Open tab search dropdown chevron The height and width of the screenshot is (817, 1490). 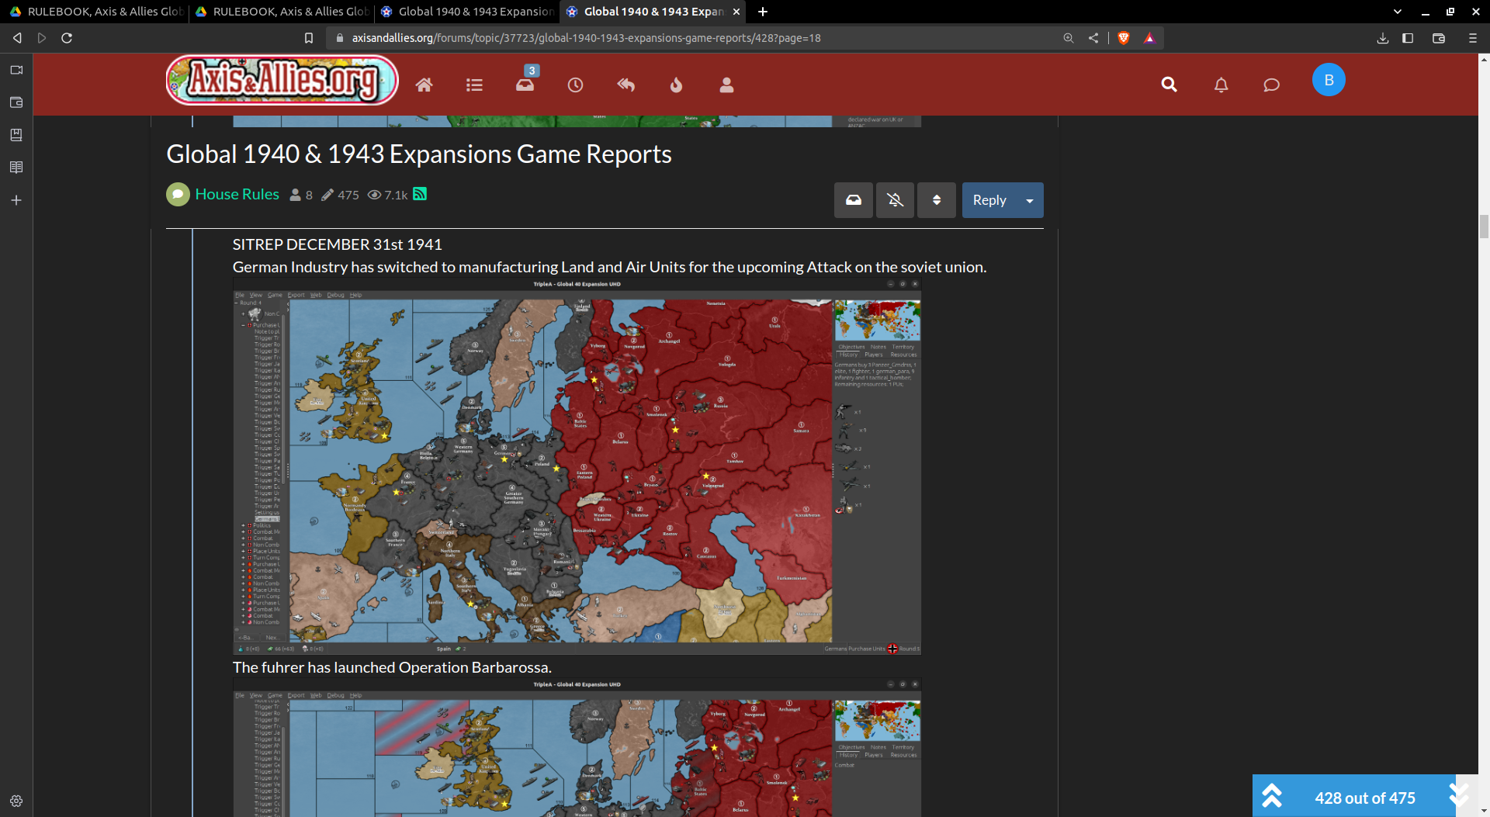pos(1397,12)
